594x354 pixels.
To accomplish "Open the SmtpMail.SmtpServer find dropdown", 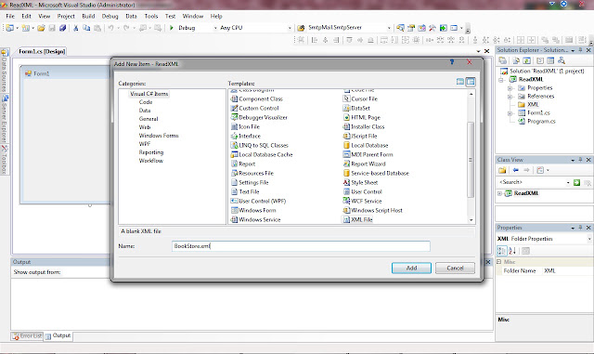I will tap(389, 28).
